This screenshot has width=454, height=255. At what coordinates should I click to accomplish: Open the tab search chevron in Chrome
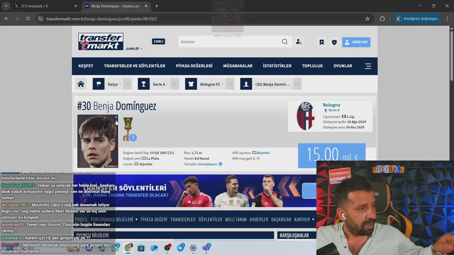(x=6, y=6)
